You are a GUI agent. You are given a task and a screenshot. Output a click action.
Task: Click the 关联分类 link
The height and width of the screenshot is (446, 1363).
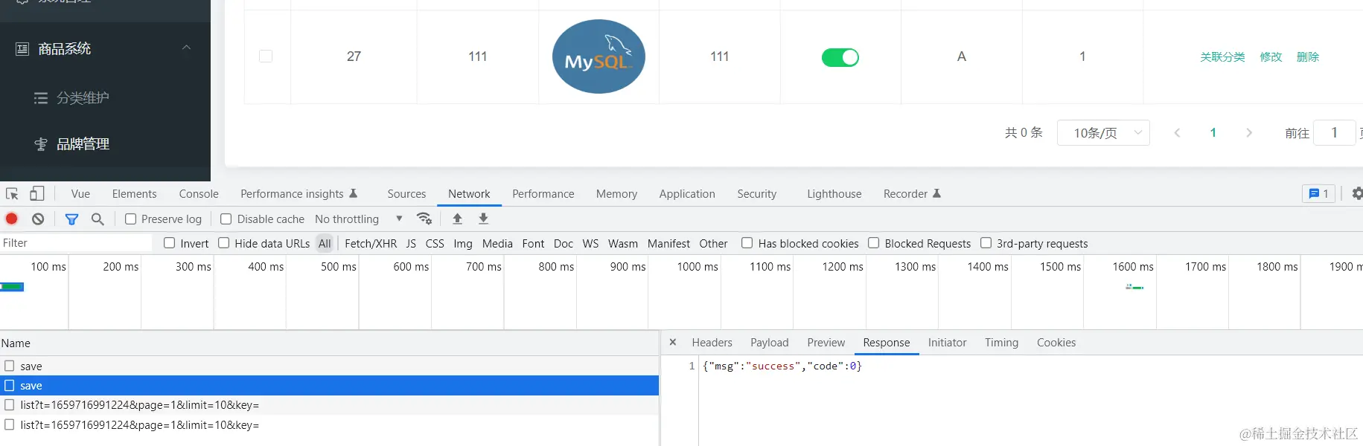click(1222, 57)
